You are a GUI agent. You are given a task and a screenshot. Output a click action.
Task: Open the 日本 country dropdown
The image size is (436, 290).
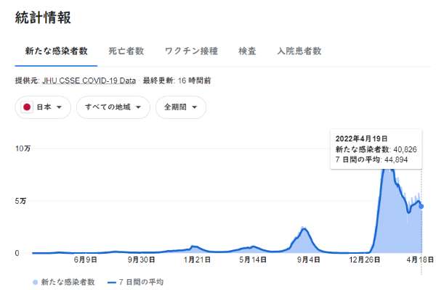(x=43, y=107)
